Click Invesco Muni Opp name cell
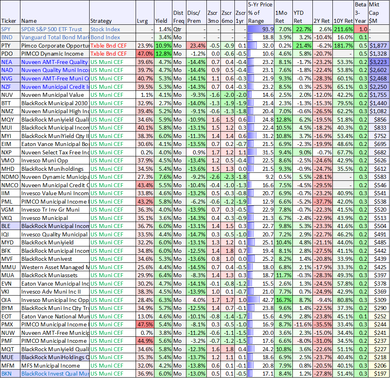The image size is (390, 378). [55, 161]
